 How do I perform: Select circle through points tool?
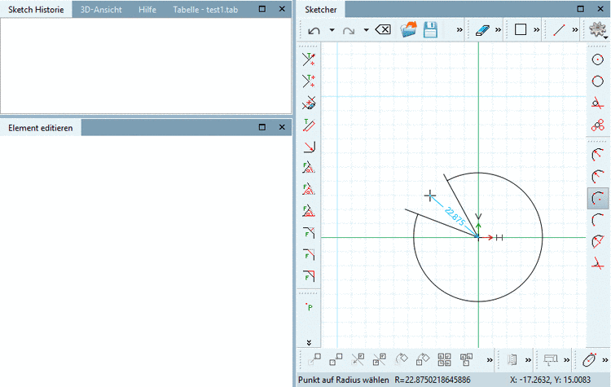598,81
